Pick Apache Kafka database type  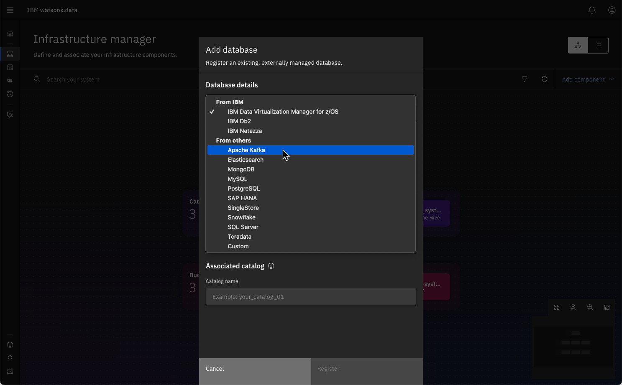(x=310, y=150)
